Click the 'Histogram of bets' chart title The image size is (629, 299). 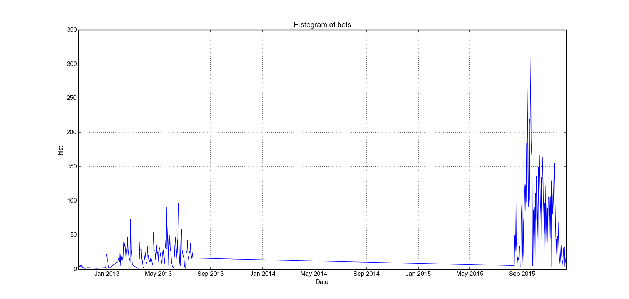point(322,25)
